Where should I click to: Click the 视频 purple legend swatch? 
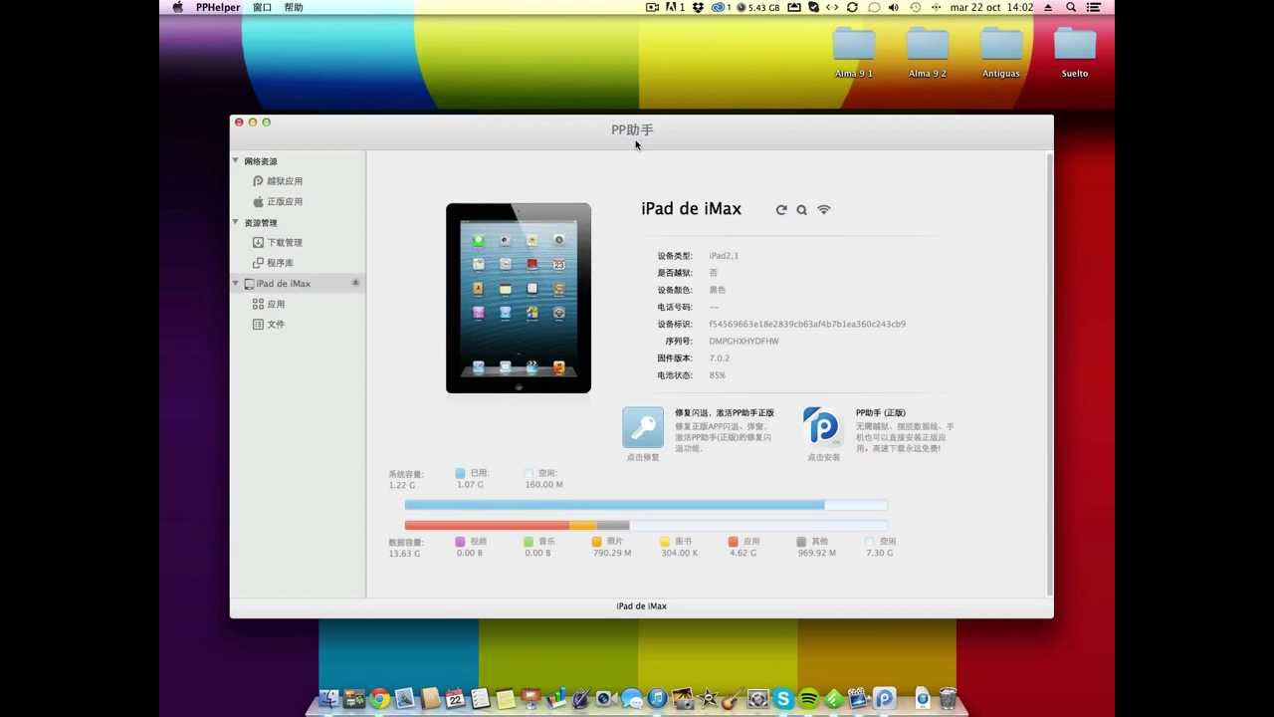[x=460, y=542]
